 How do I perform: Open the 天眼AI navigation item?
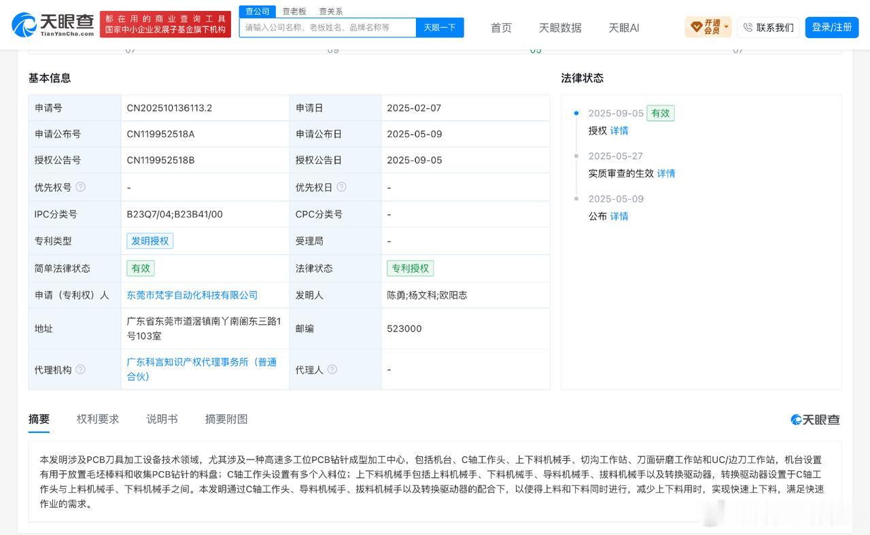624,28
